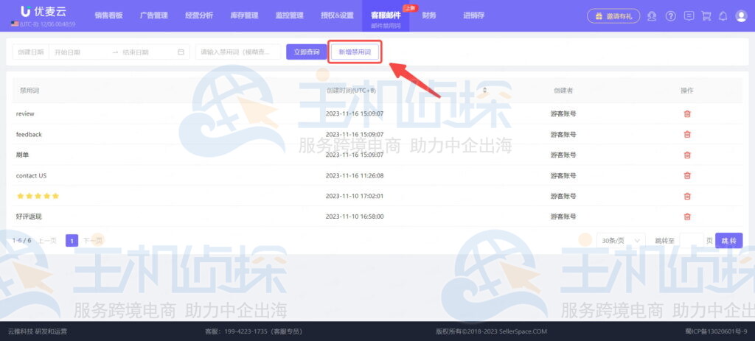Open the 监控管理 menu
Viewport: 755px width, 341px height.
point(290,15)
